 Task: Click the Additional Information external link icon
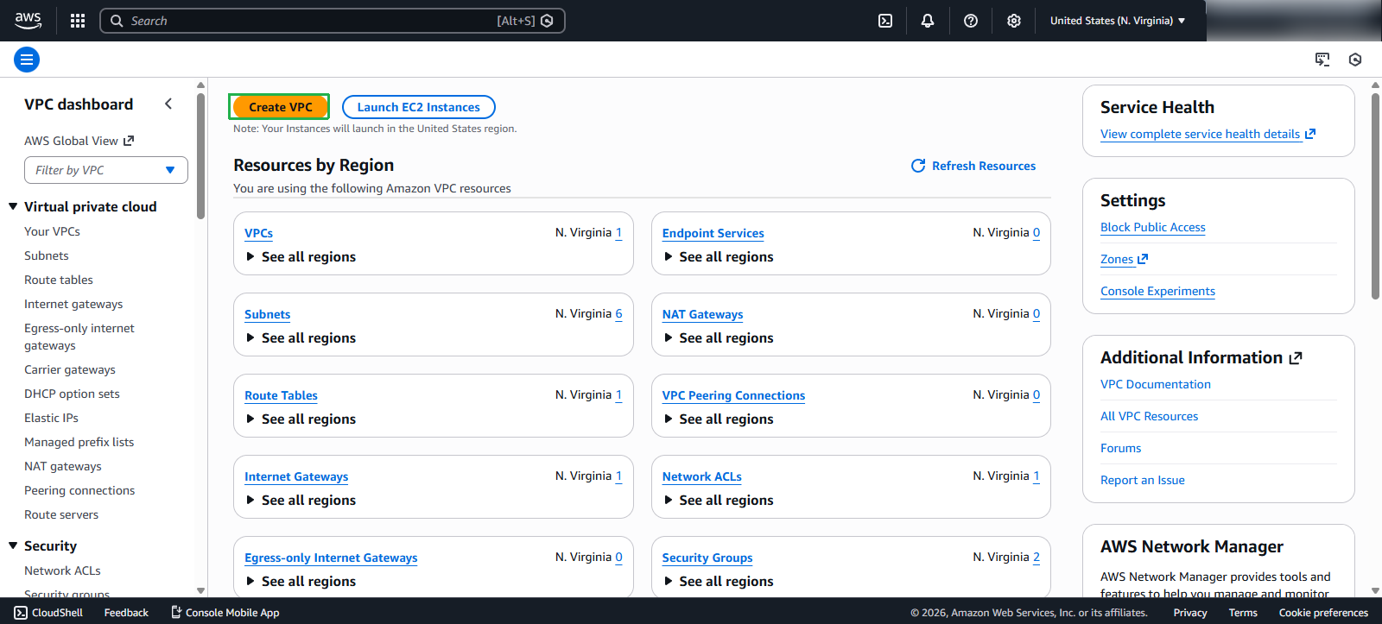point(1296,358)
